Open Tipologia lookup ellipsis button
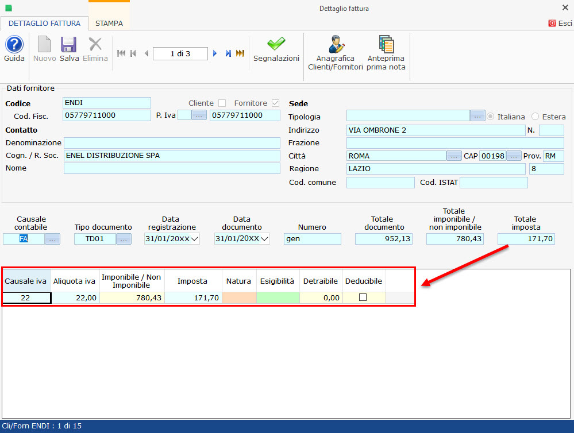 (x=477, y=115)
